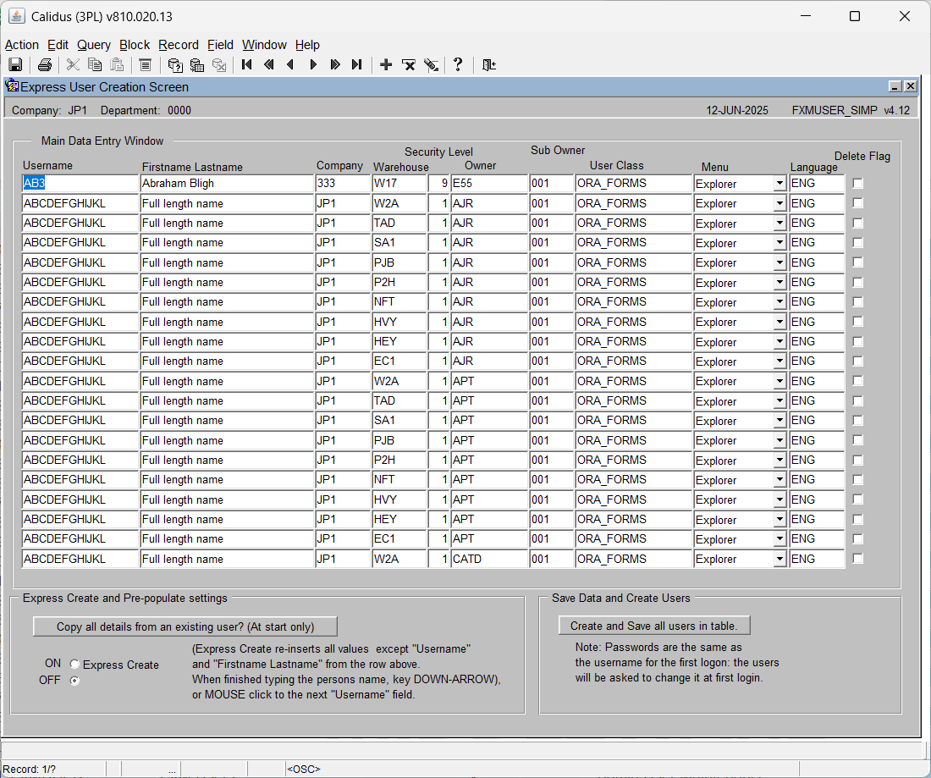Screen dimensions: 931x778
Task: Expand Menu dropdown on the CATD owner row
Action: tap(780, 560)
